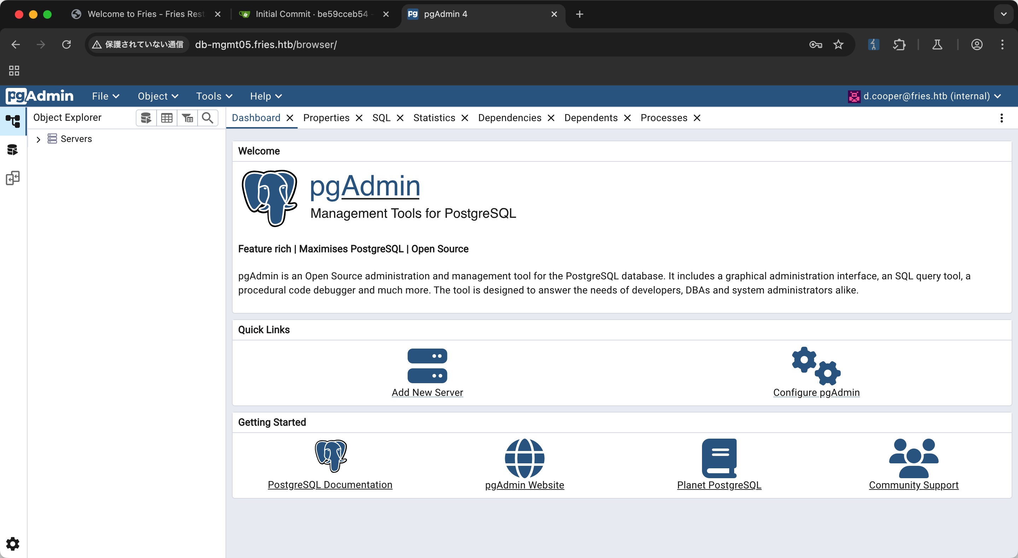Image resolution: width=1018 pixels, height=558 pixels.
Task: Open a new browser tab
Action: click(579, 14)
